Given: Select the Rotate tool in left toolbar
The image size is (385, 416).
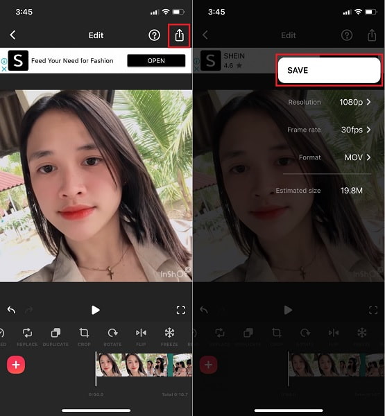Looking at the screenshot, I should point(112,337).
